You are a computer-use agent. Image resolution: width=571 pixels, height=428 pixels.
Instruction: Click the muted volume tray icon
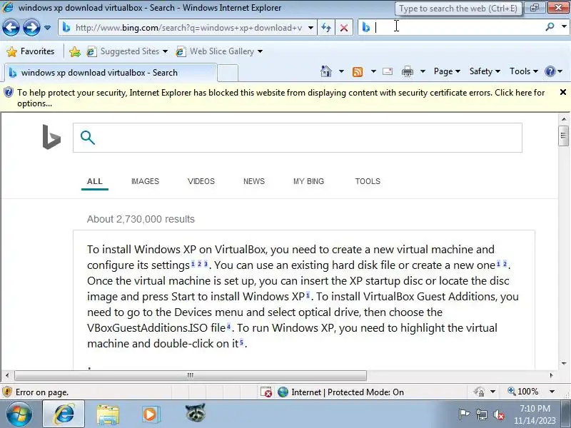pos(499,414)
